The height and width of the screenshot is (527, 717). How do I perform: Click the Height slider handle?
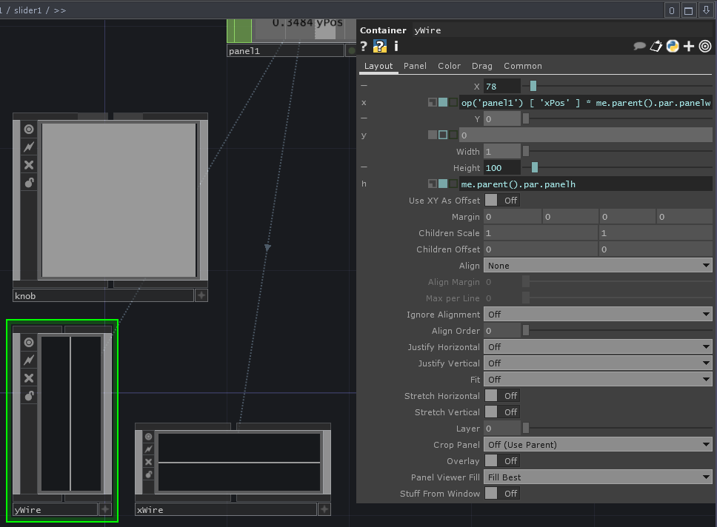tap(534, 168)
